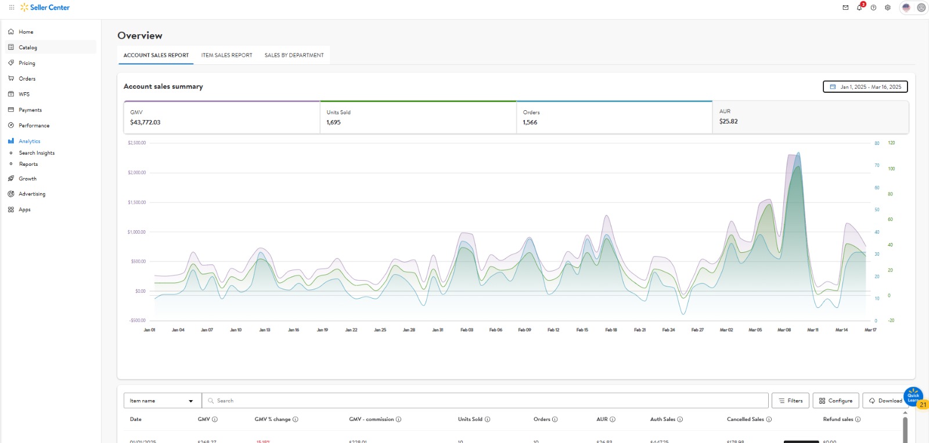The width and height of the screenshot is (929, 443).
Task: Click the US flag language selector
Action: [x=906, y=8]
